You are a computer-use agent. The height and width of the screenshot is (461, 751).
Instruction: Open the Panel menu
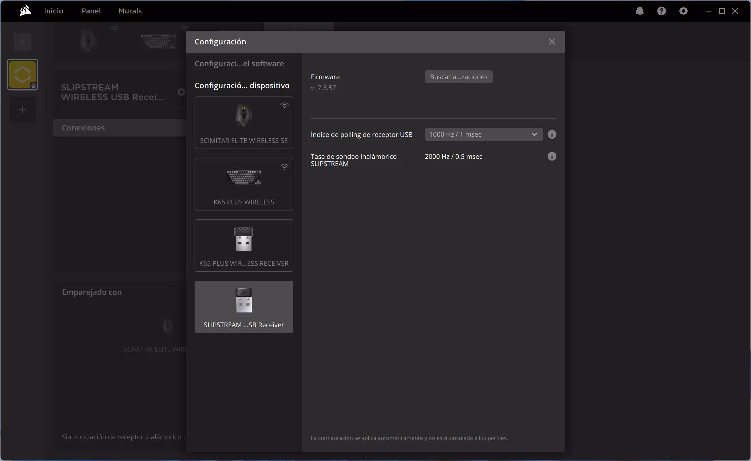pyautogui.click(x=91, y=11)
